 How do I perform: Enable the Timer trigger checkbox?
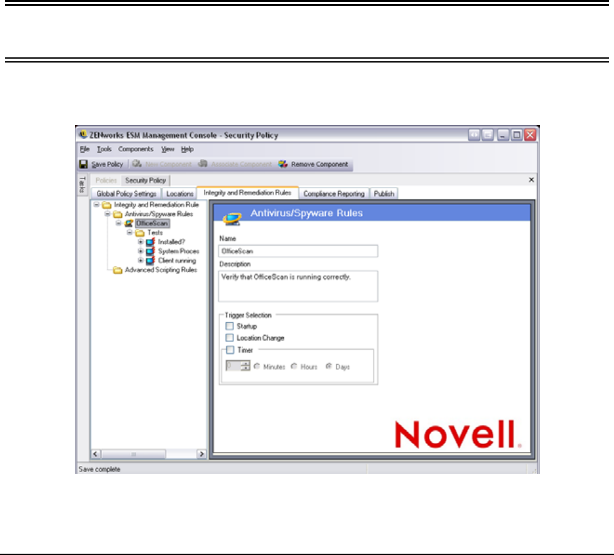coord(230,350)
